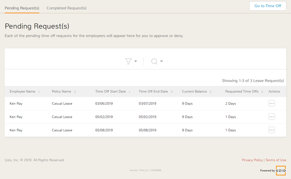This screenshot has height=179, width=291.
Task: Sort by Time Off End Date column
Action: click(x=156, y=91)
